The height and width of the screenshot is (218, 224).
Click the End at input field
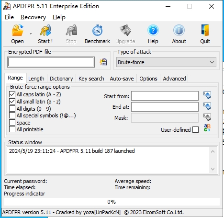[x=165, y=107]
